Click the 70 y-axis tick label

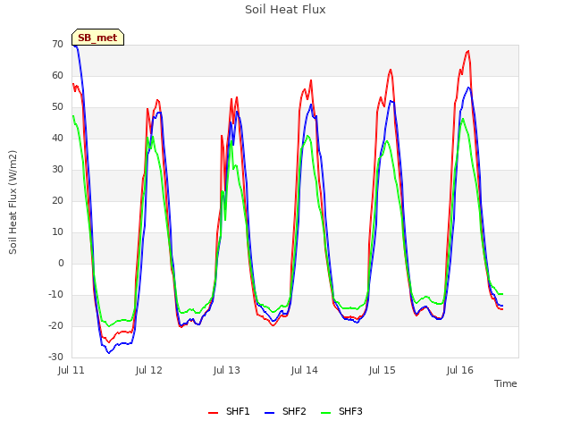pos(57,44)
